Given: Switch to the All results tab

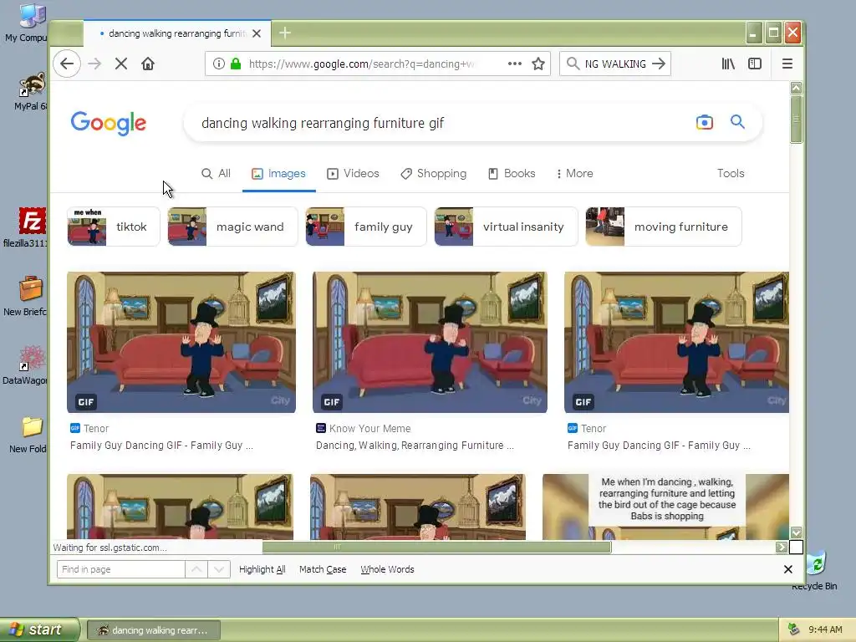Looking at the screenshot, I should pos(217,174).
